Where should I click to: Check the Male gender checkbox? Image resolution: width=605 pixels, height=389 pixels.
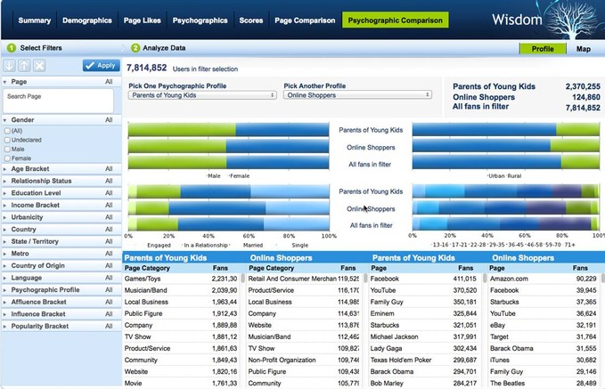(7, 150)
